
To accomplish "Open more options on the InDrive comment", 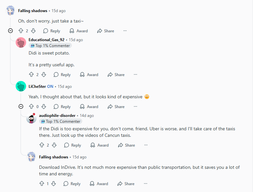I will click(146, 184).
